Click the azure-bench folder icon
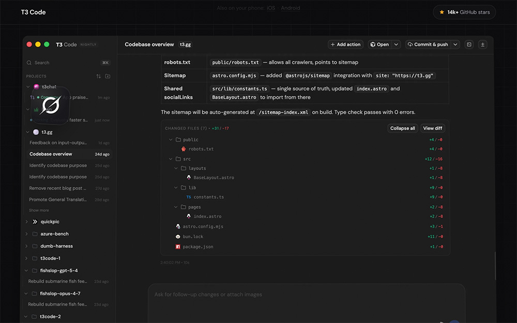 point(35,234)
